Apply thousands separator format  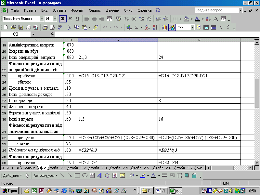[x=134, y=19]
